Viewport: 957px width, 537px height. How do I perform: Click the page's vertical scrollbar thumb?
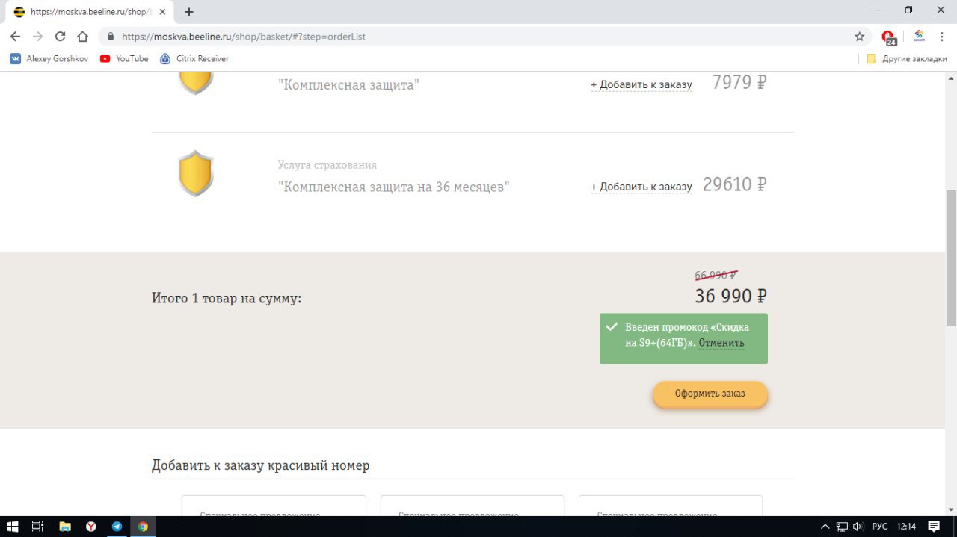951,258
